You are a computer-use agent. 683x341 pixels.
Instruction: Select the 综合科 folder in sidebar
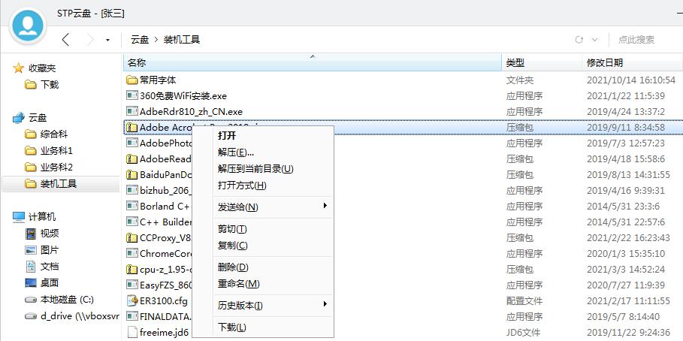[46, 134]
